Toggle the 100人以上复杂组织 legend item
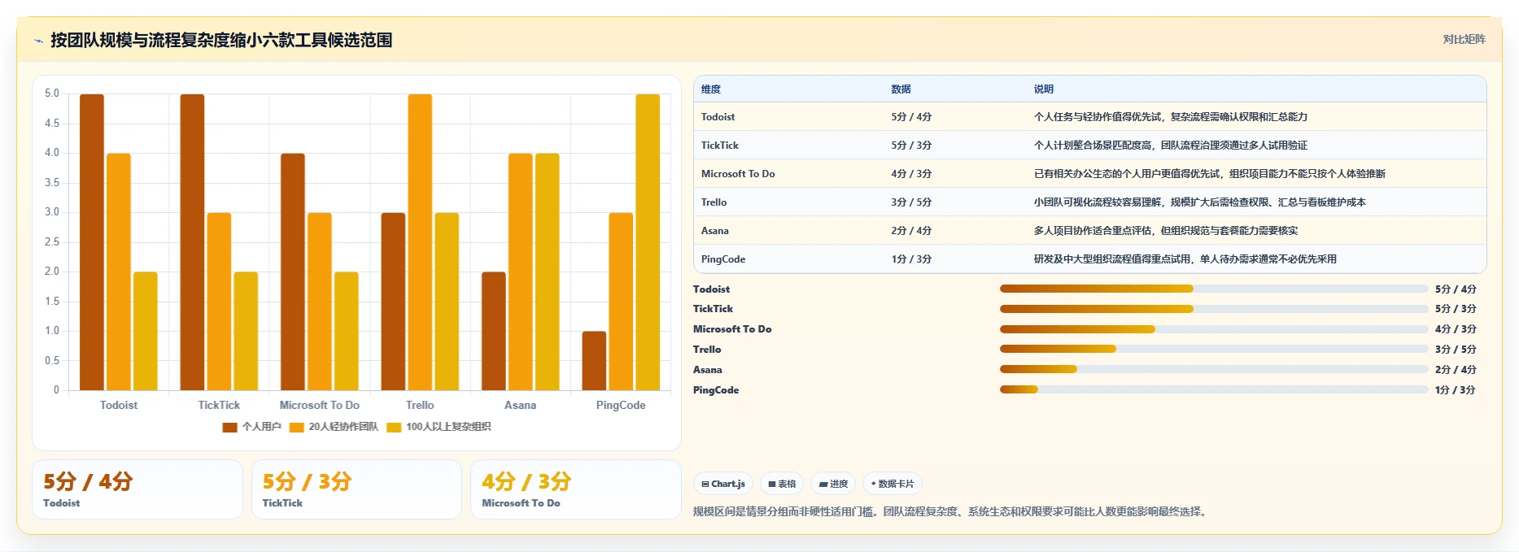1519x552 pixels. tap(439, 427)
